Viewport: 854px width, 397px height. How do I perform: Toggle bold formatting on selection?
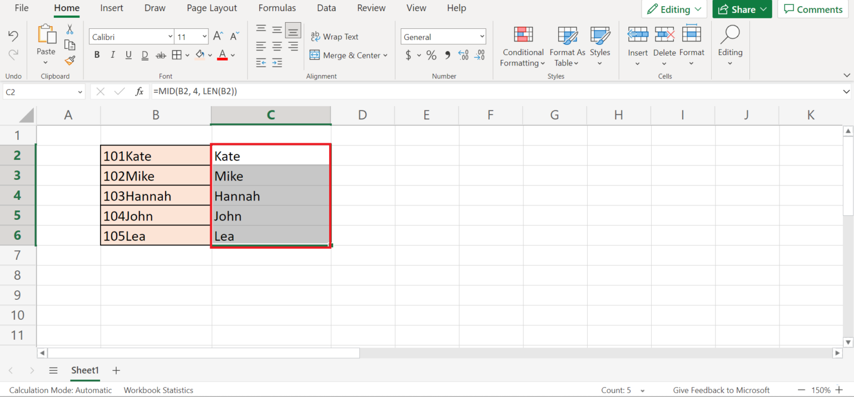97,54
